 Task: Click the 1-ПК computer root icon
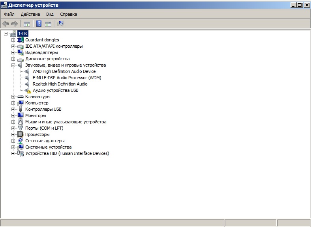(13, 33)
